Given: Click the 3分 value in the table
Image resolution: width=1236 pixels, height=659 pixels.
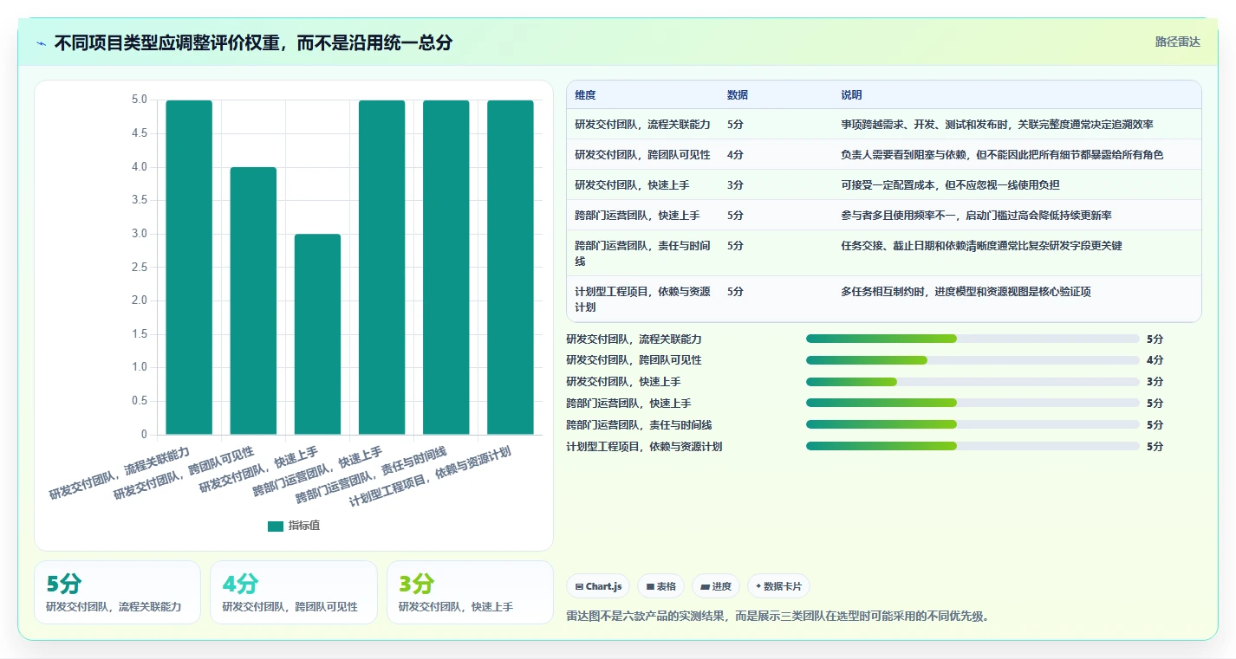Looking at the screenshot, I should pos(735,185).
